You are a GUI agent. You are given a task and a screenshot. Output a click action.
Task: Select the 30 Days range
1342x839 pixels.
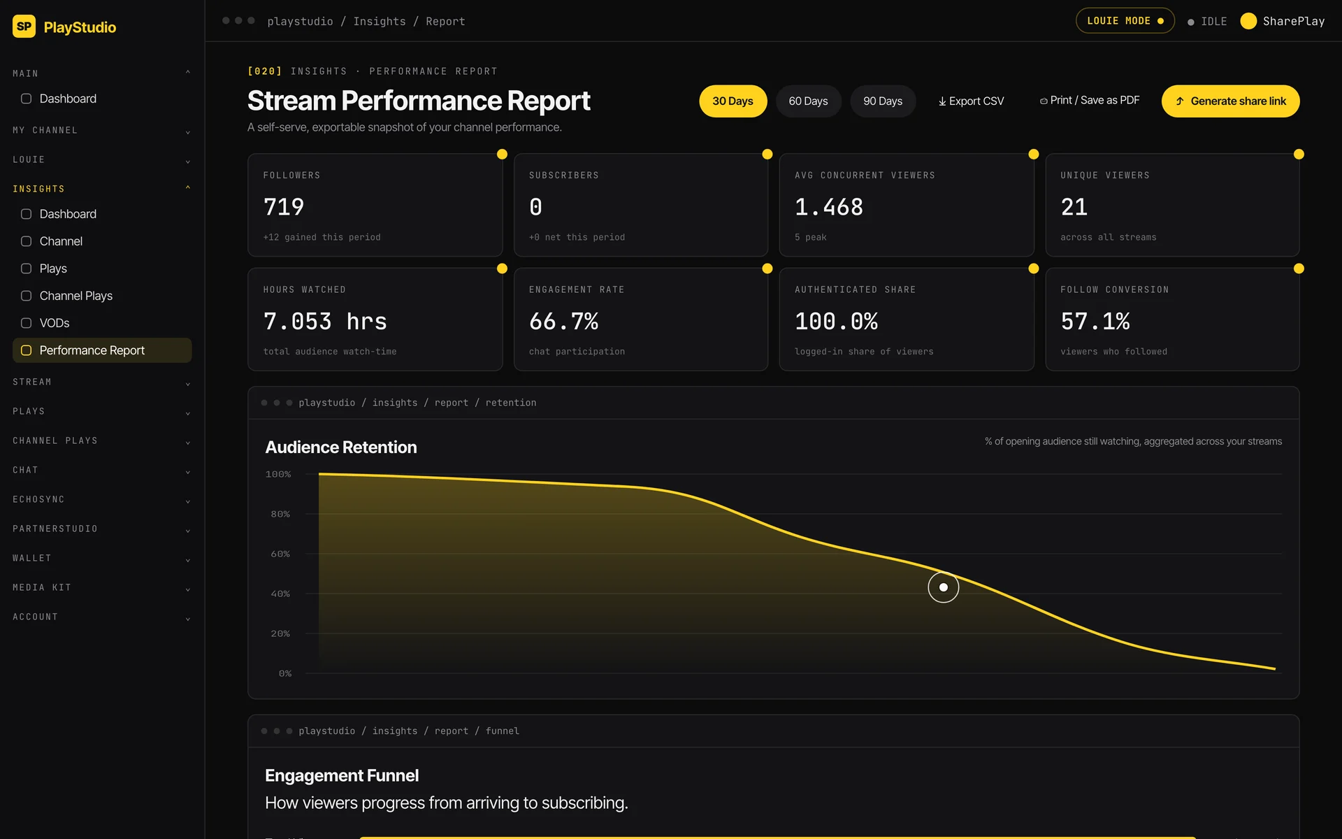coord(733,101)
